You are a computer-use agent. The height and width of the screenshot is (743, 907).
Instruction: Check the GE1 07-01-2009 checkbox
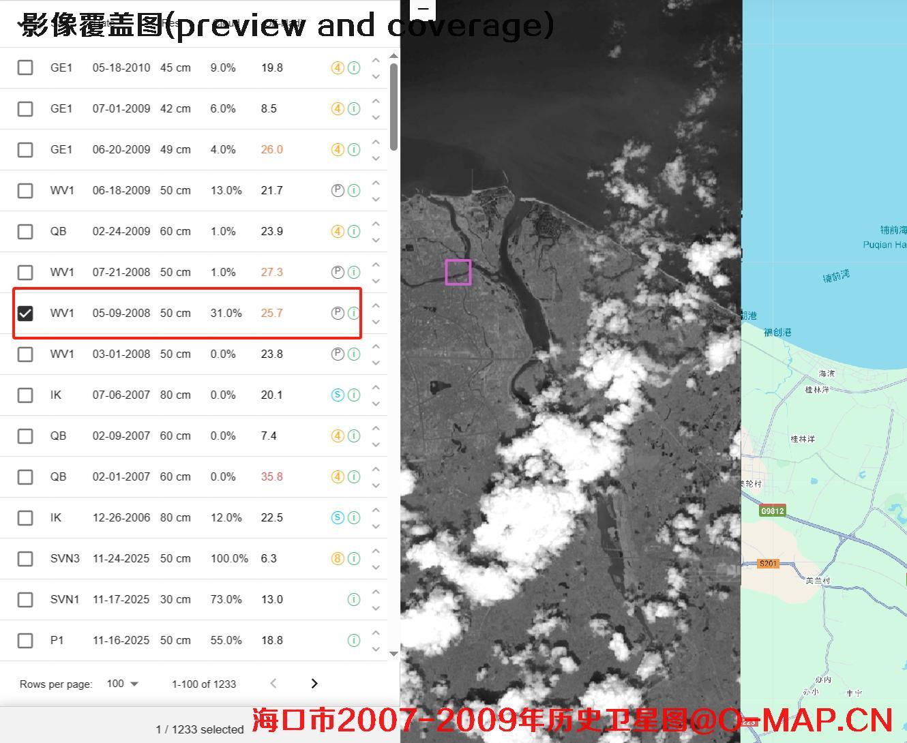click(25, 108)
